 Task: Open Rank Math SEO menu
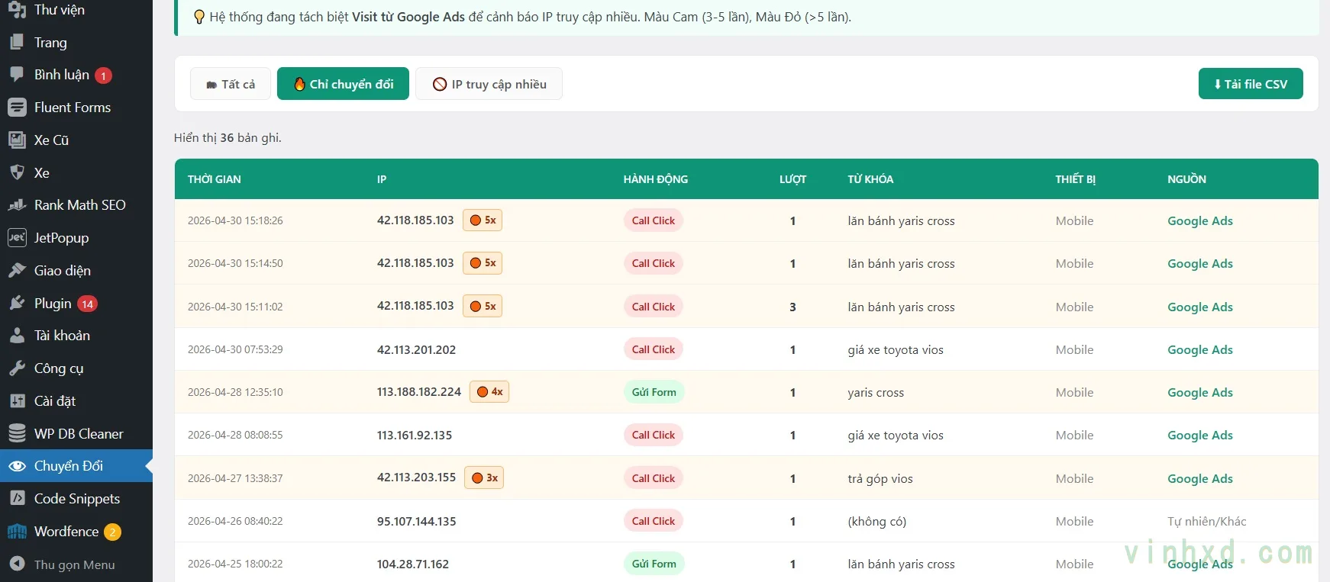pos(76,205)
